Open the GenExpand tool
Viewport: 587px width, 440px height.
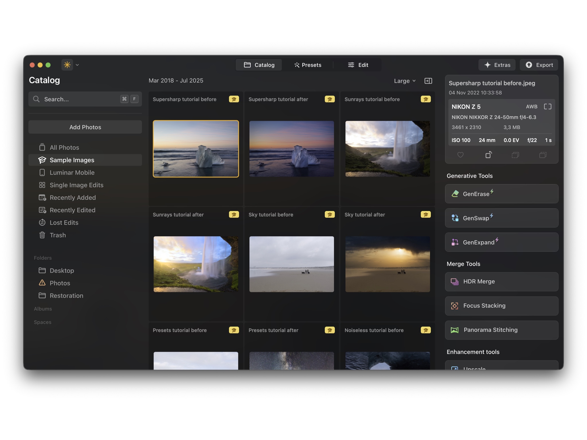502,242
